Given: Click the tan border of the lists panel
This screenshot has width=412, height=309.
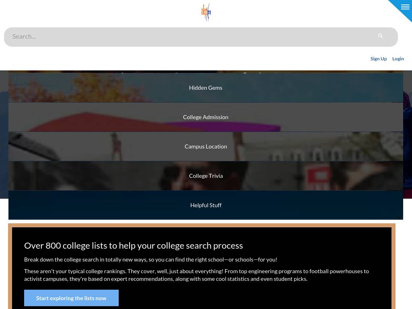Looking at the screenshot, I should tap(202, 225).
